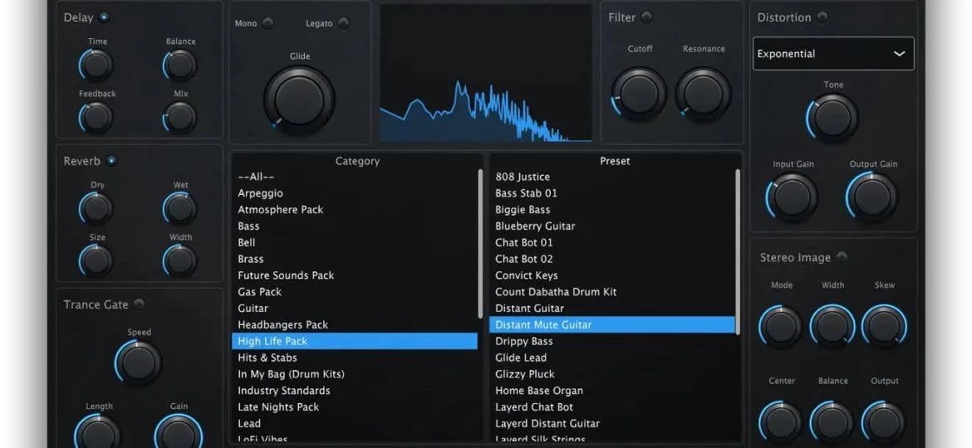The image size is (972, 448).
Task: Click the Filter Resonance knob
Action: (x=704, y=94)
